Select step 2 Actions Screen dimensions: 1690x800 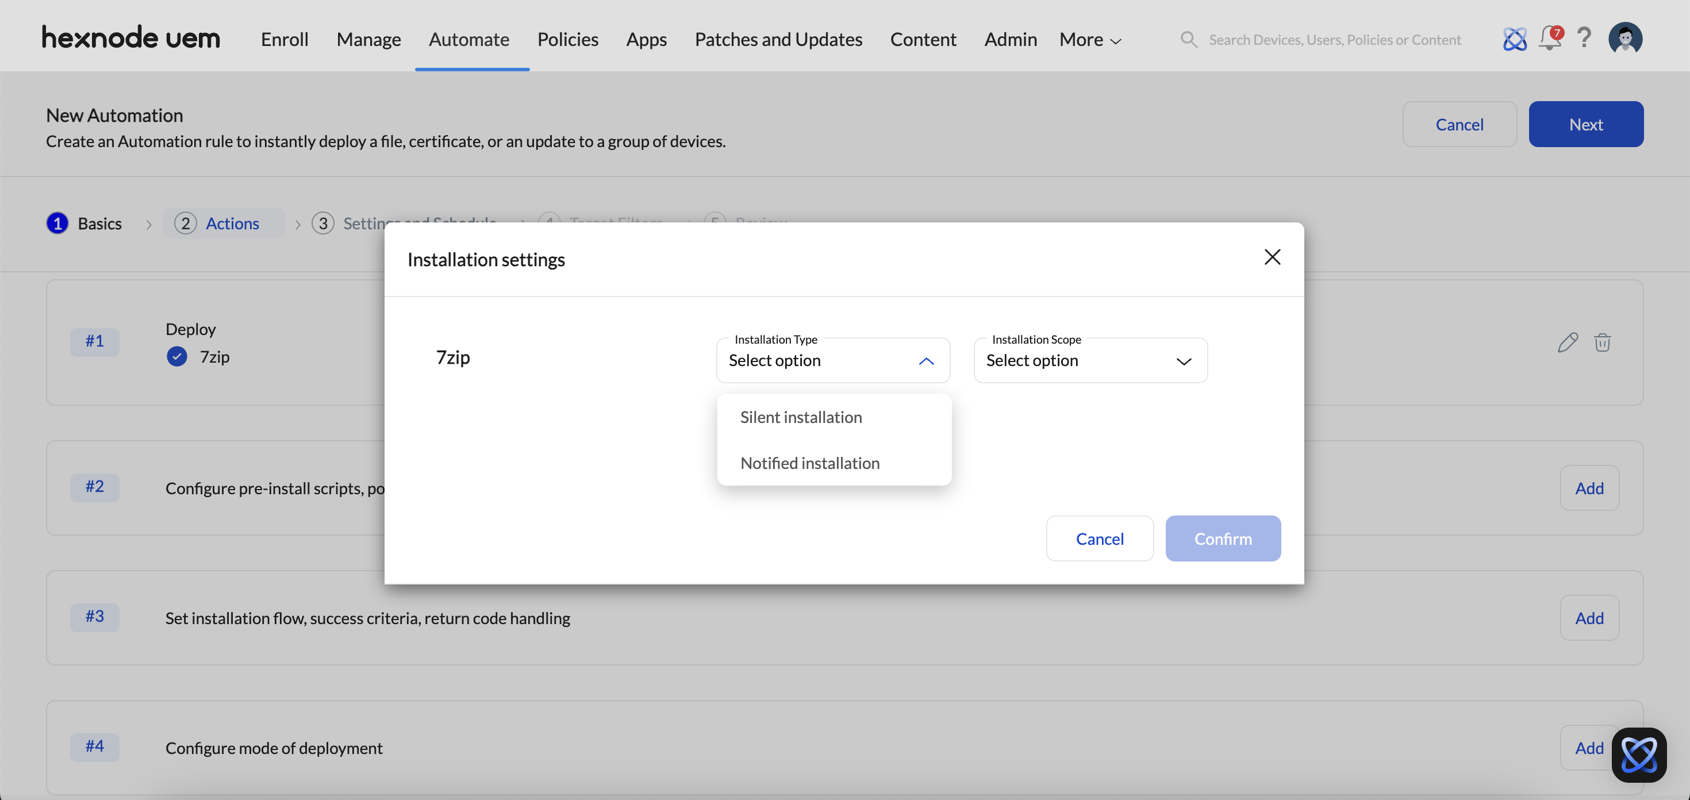point(223,224)
